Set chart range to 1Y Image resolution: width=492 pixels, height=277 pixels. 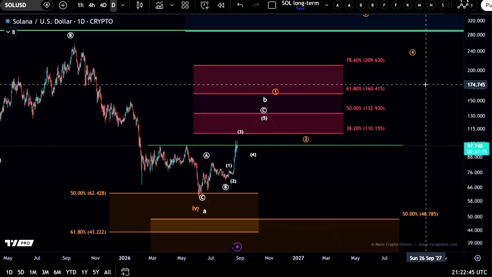(84, 272)
